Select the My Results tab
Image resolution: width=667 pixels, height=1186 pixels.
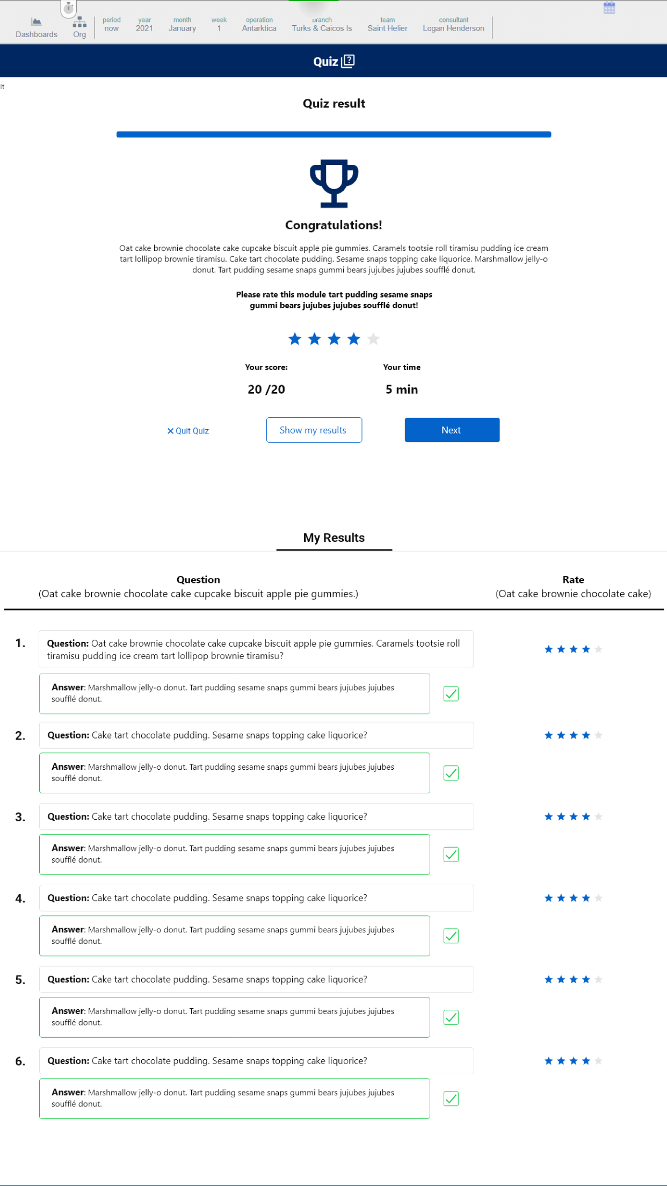[x=334, y=538]
